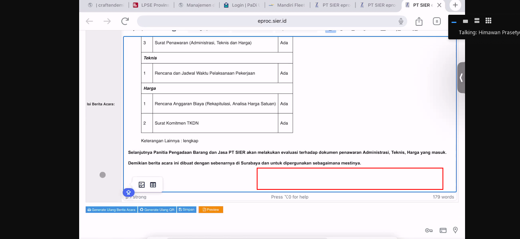Click the blue quick-insert toolbar toggle

(128, 192)
